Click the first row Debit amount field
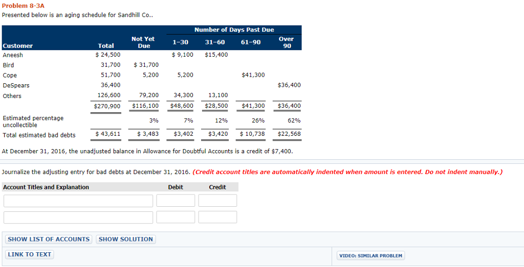The image size is (524, 267). pyautogui.click(x=176, y=201)
